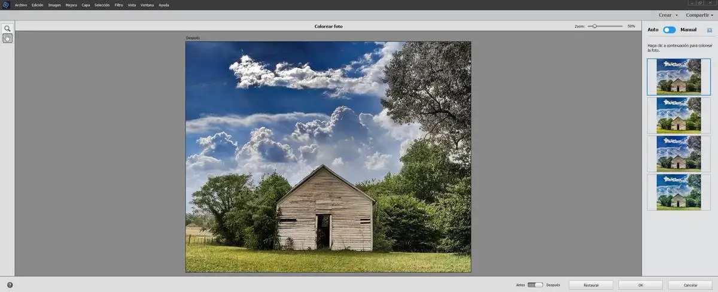
Task: Click the Restaurar button
Action: tap(591, 285)
